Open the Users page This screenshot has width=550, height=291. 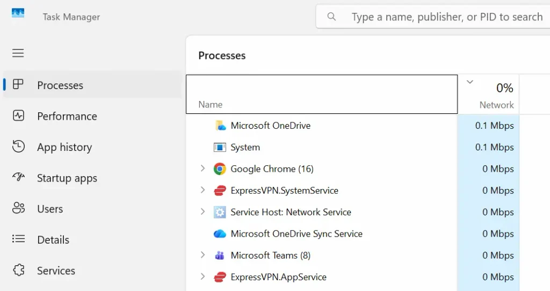pos(92,209)
